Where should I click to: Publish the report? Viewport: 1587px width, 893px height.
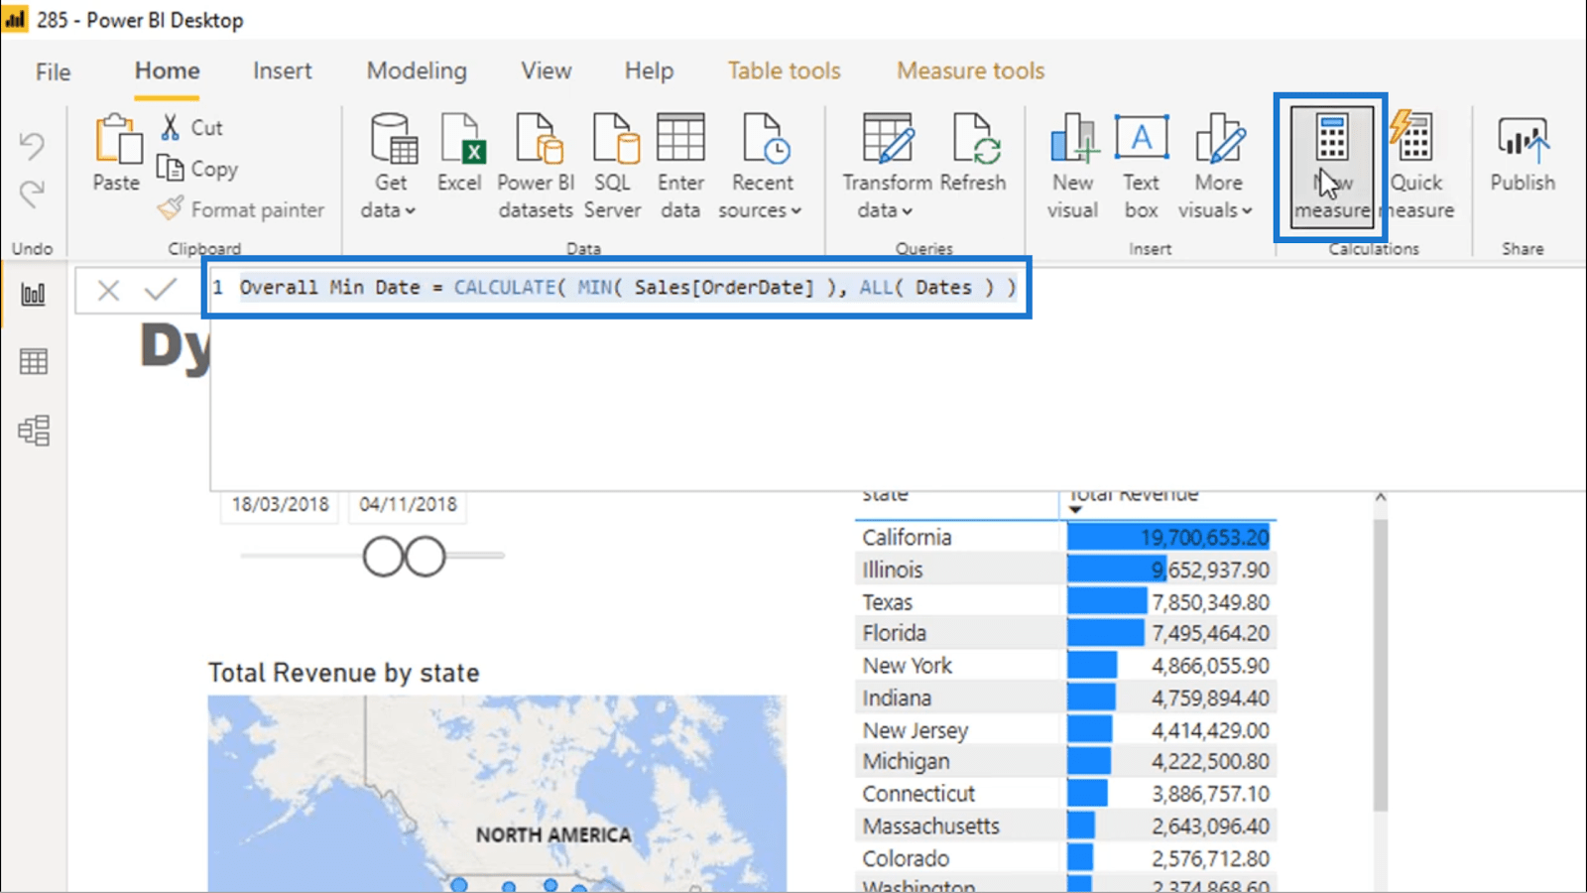tap(1523, 152)
